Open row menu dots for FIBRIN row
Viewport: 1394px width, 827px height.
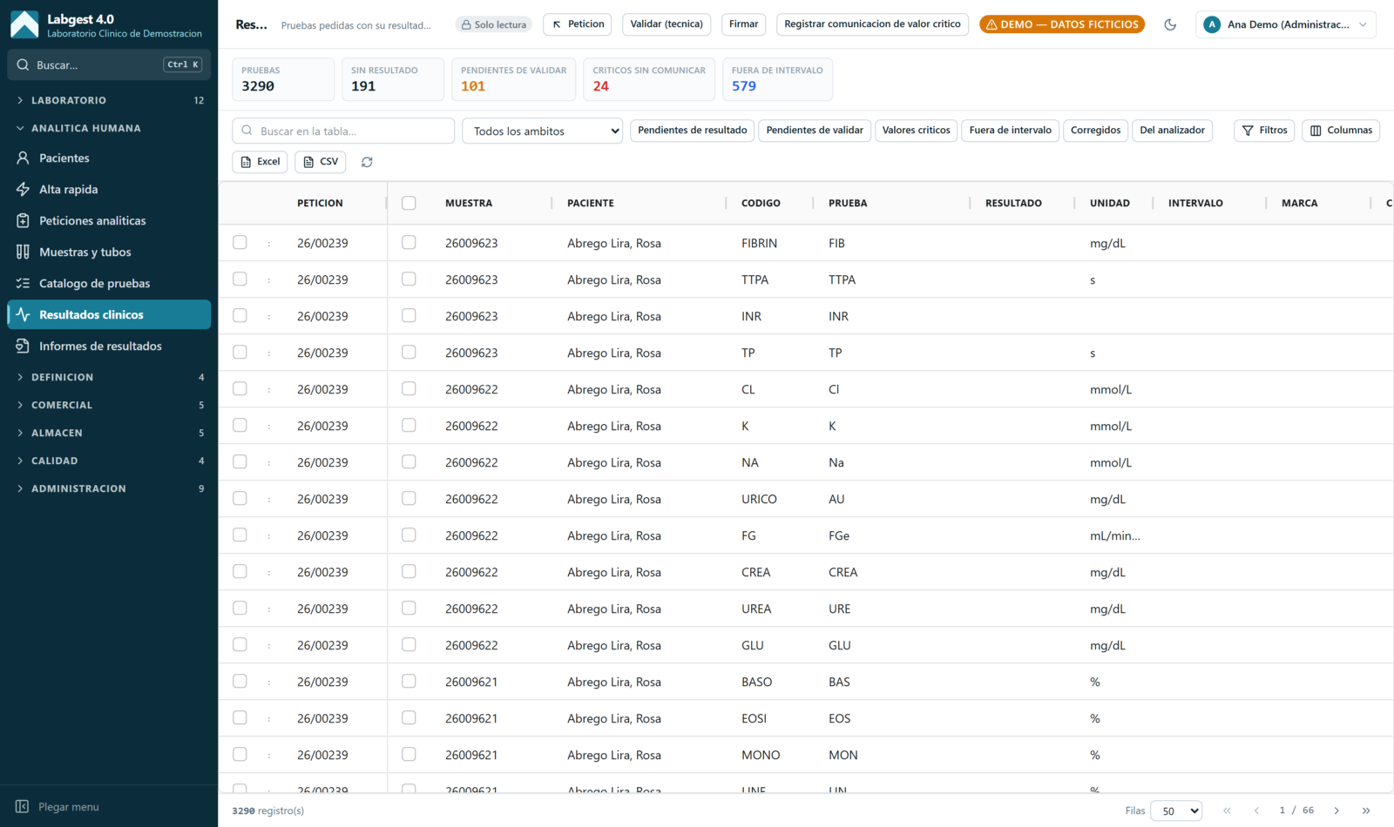pyautogui.click(x=268, y=244)
